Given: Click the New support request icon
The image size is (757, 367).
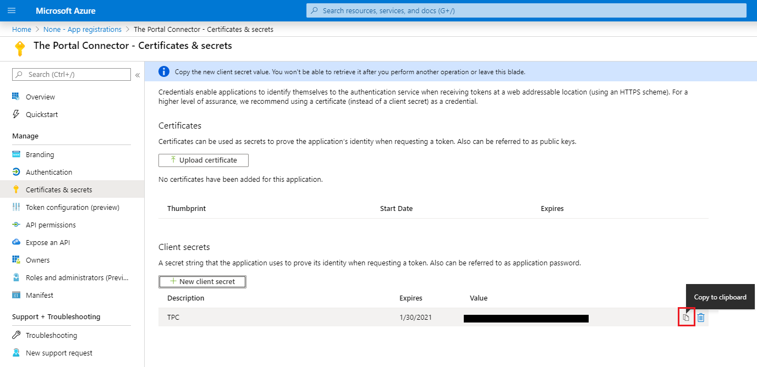Looking at the screenshot, I should (x=16, y=353).
